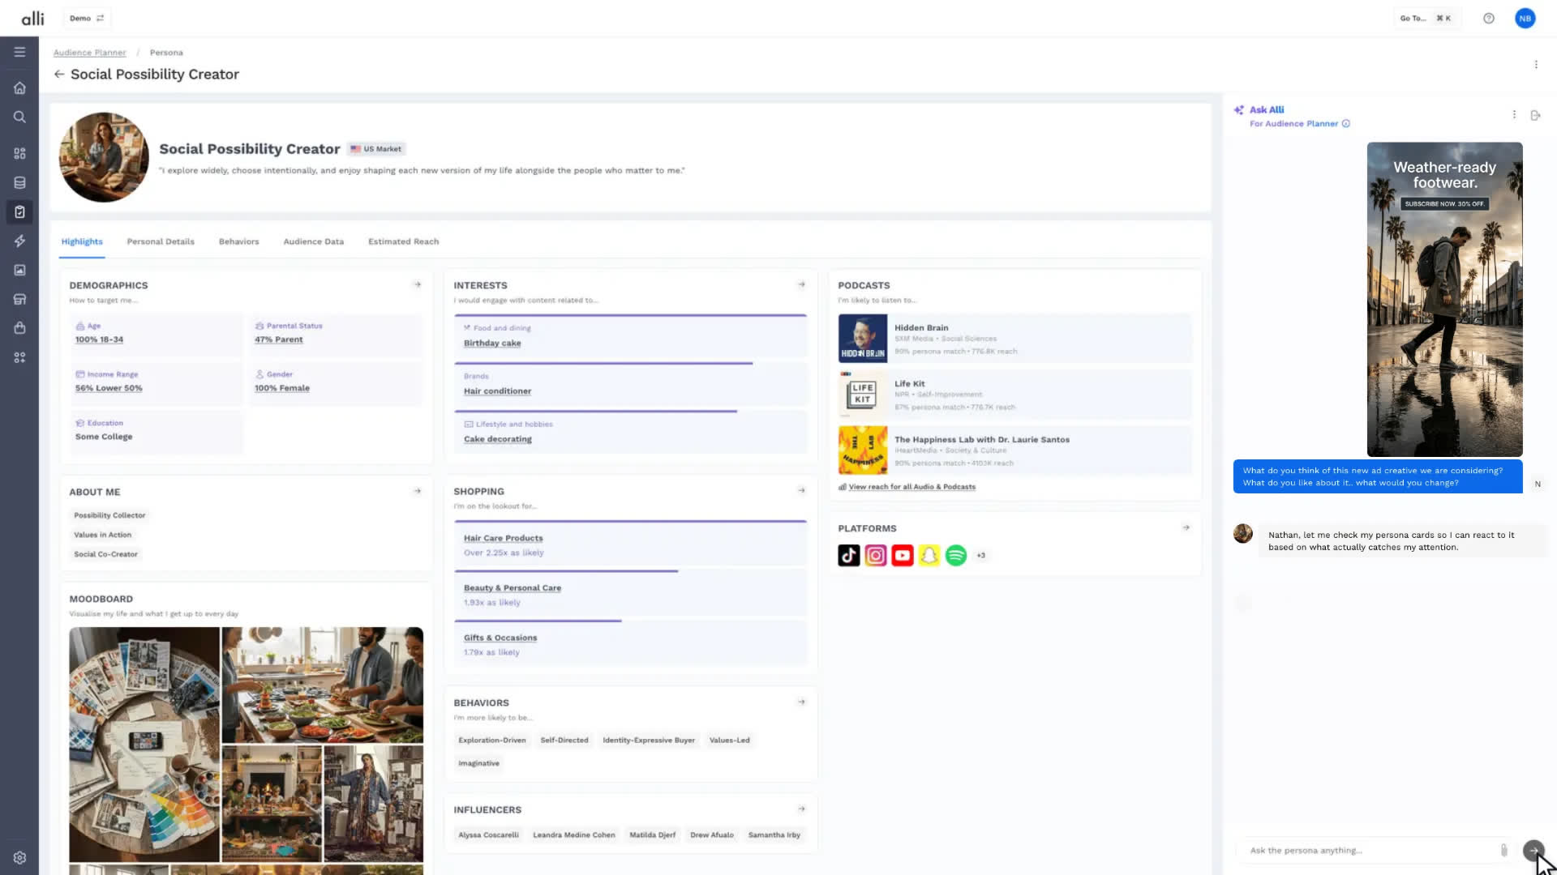Viewport: 1557px width, 875px height.
Task: Open View reach for all Audio & Podcasts
Action: pos(911,487)
